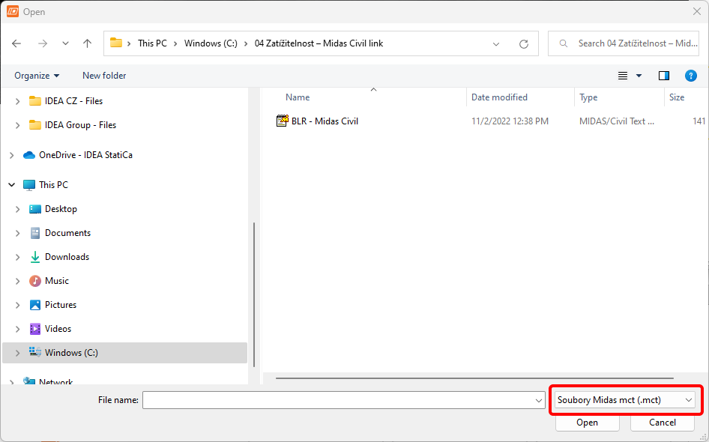Select the Windows (C:) drive in the tree
The height and width of the screenshot is (442, 709).
(x=125, y=353)
